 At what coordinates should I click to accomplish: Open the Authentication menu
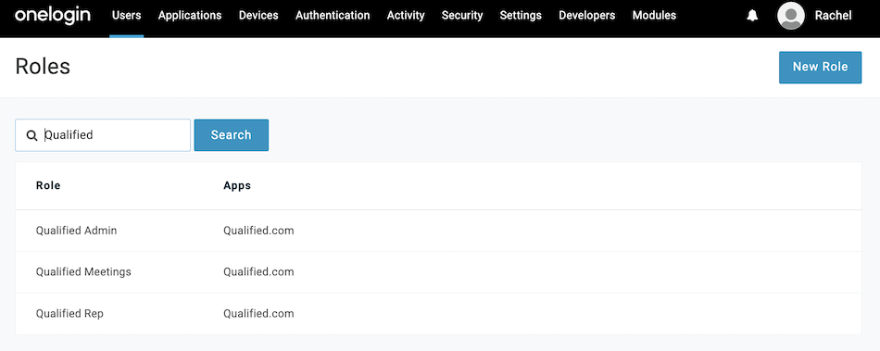333,16
